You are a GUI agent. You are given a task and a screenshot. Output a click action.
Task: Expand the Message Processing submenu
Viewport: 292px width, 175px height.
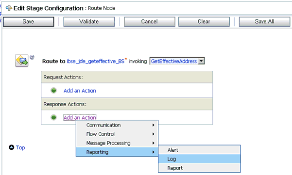[117, 143]
